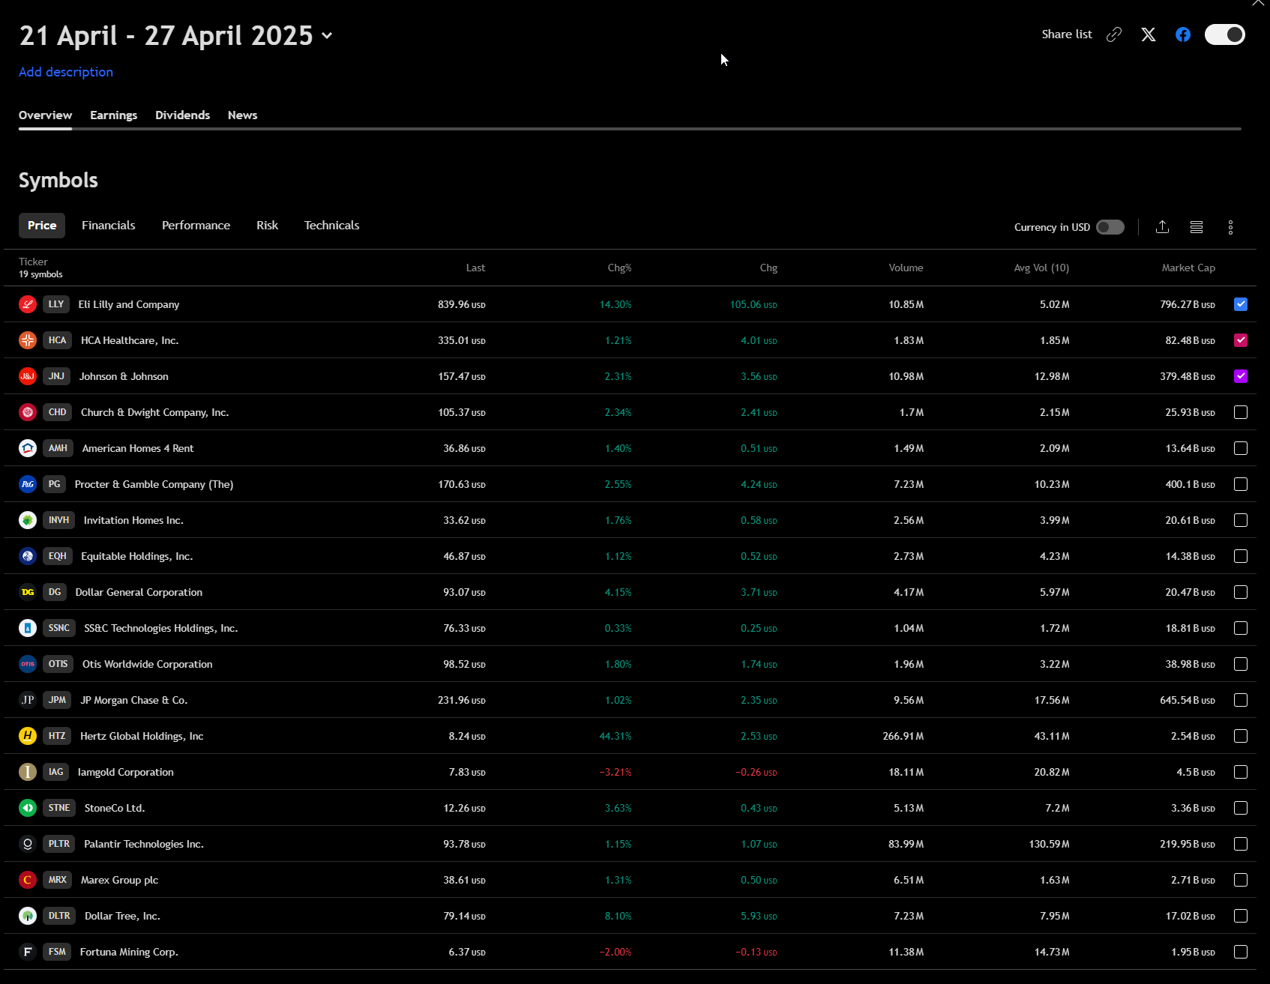Open the LLY ticker badge
Image resolution: width=1270 pixels, height=984 pixels.
[x=56, y=304]
